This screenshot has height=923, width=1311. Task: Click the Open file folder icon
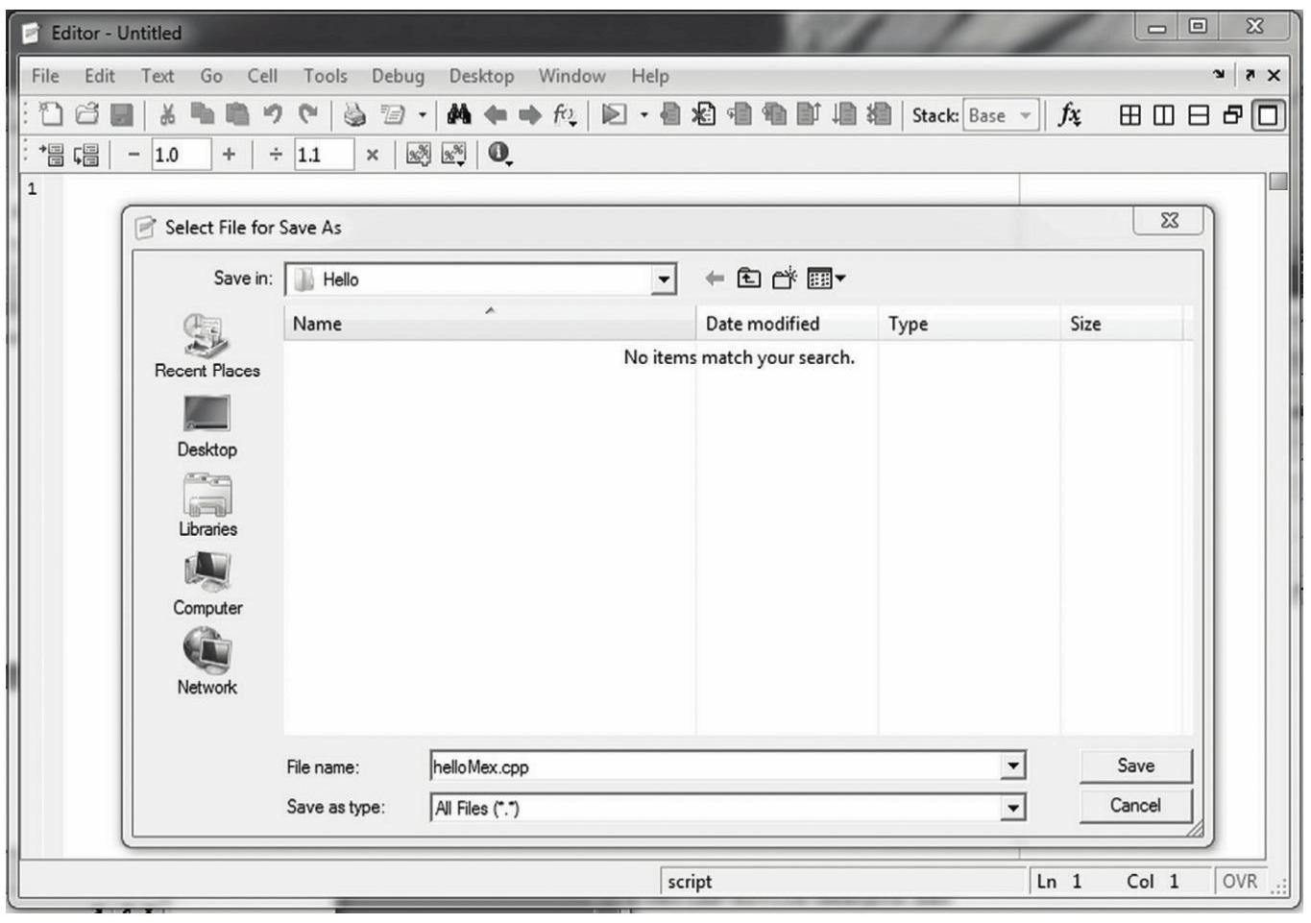click(x=86, y=115)
